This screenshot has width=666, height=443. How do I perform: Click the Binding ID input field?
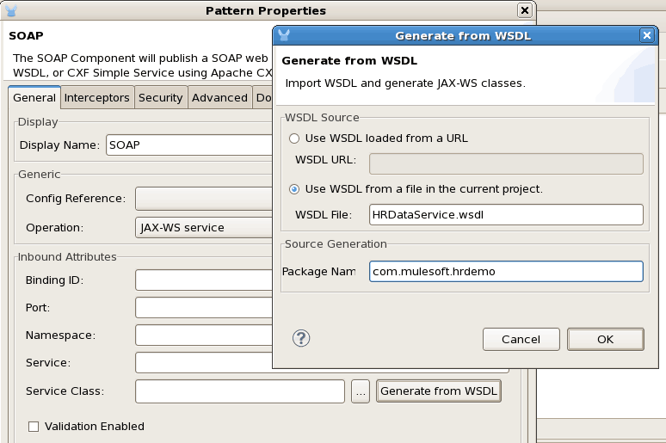[x=204, y=280]
